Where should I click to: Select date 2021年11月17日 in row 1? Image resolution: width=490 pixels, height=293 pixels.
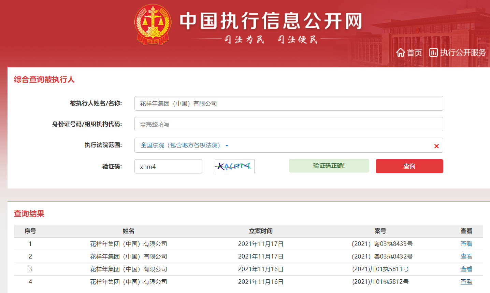[x=261, y=244]
